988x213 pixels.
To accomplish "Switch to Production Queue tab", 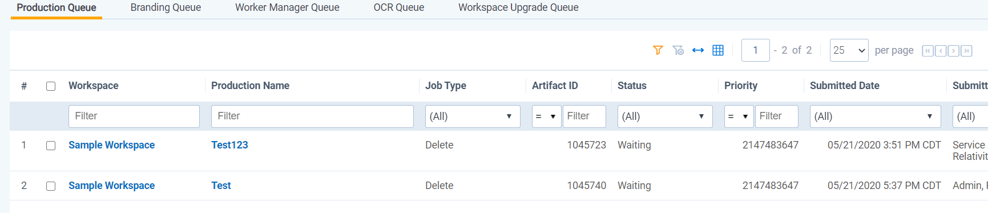I will coord(57,7).
